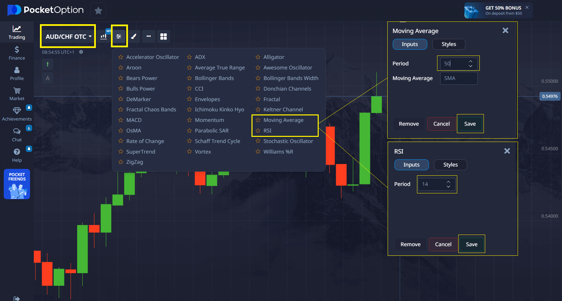Decrease RSI period stepper down

(448, 186)
